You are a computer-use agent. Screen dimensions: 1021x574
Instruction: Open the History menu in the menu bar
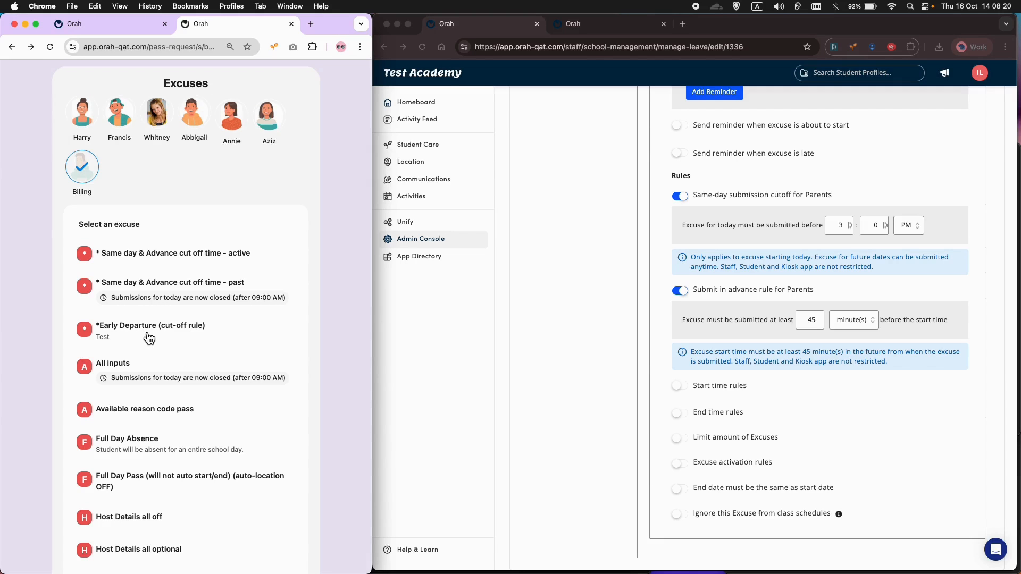[x=150, y=6]
